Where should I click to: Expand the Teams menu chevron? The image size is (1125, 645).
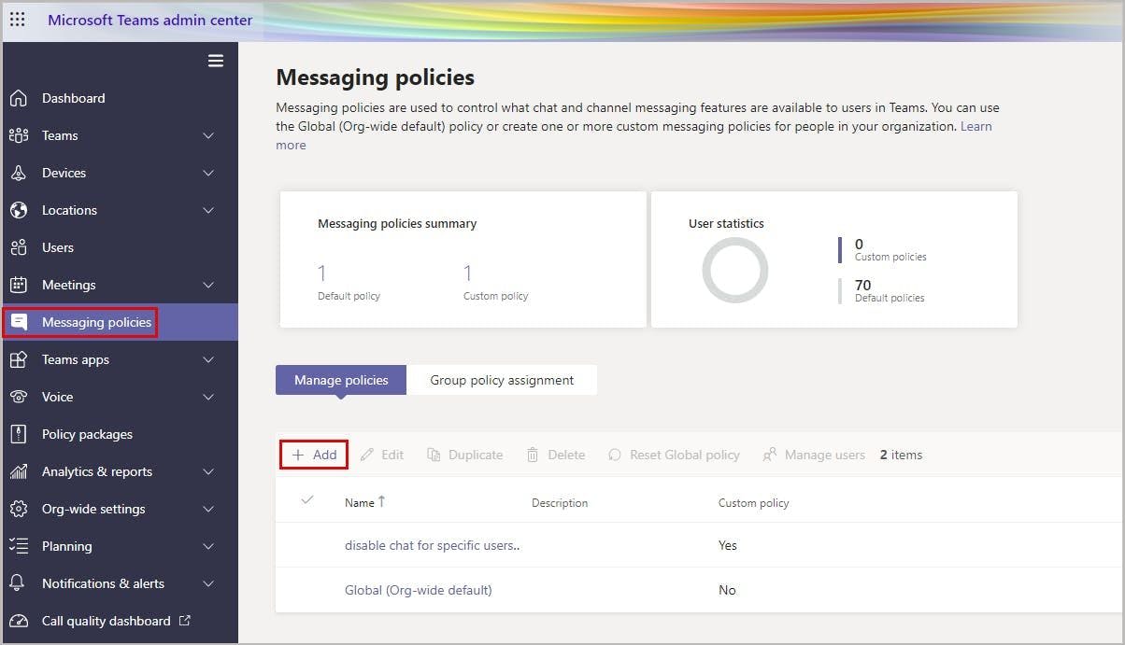pyautogui.click(x=208, y=135)
